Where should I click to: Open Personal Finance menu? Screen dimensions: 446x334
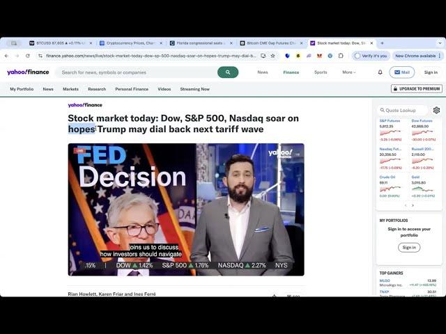132,89
